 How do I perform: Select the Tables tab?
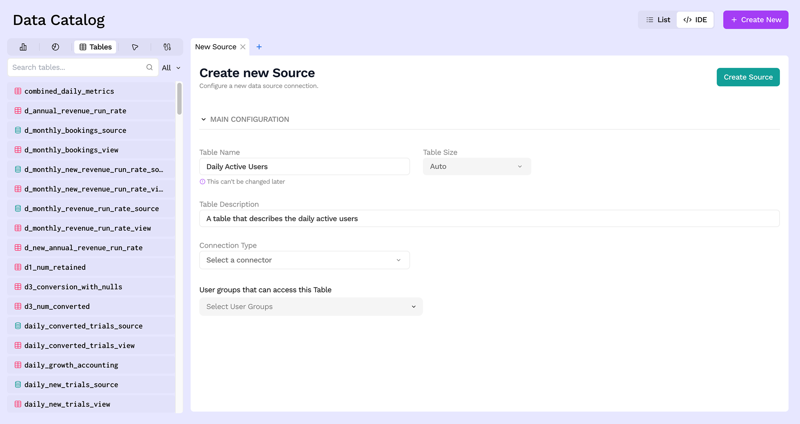click(95, 47)
